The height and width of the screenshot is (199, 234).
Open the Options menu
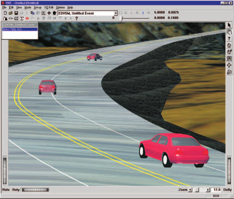pos(61,8)
